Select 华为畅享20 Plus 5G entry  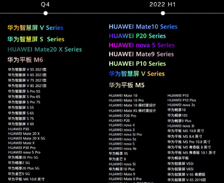click(x=23, y=168)
